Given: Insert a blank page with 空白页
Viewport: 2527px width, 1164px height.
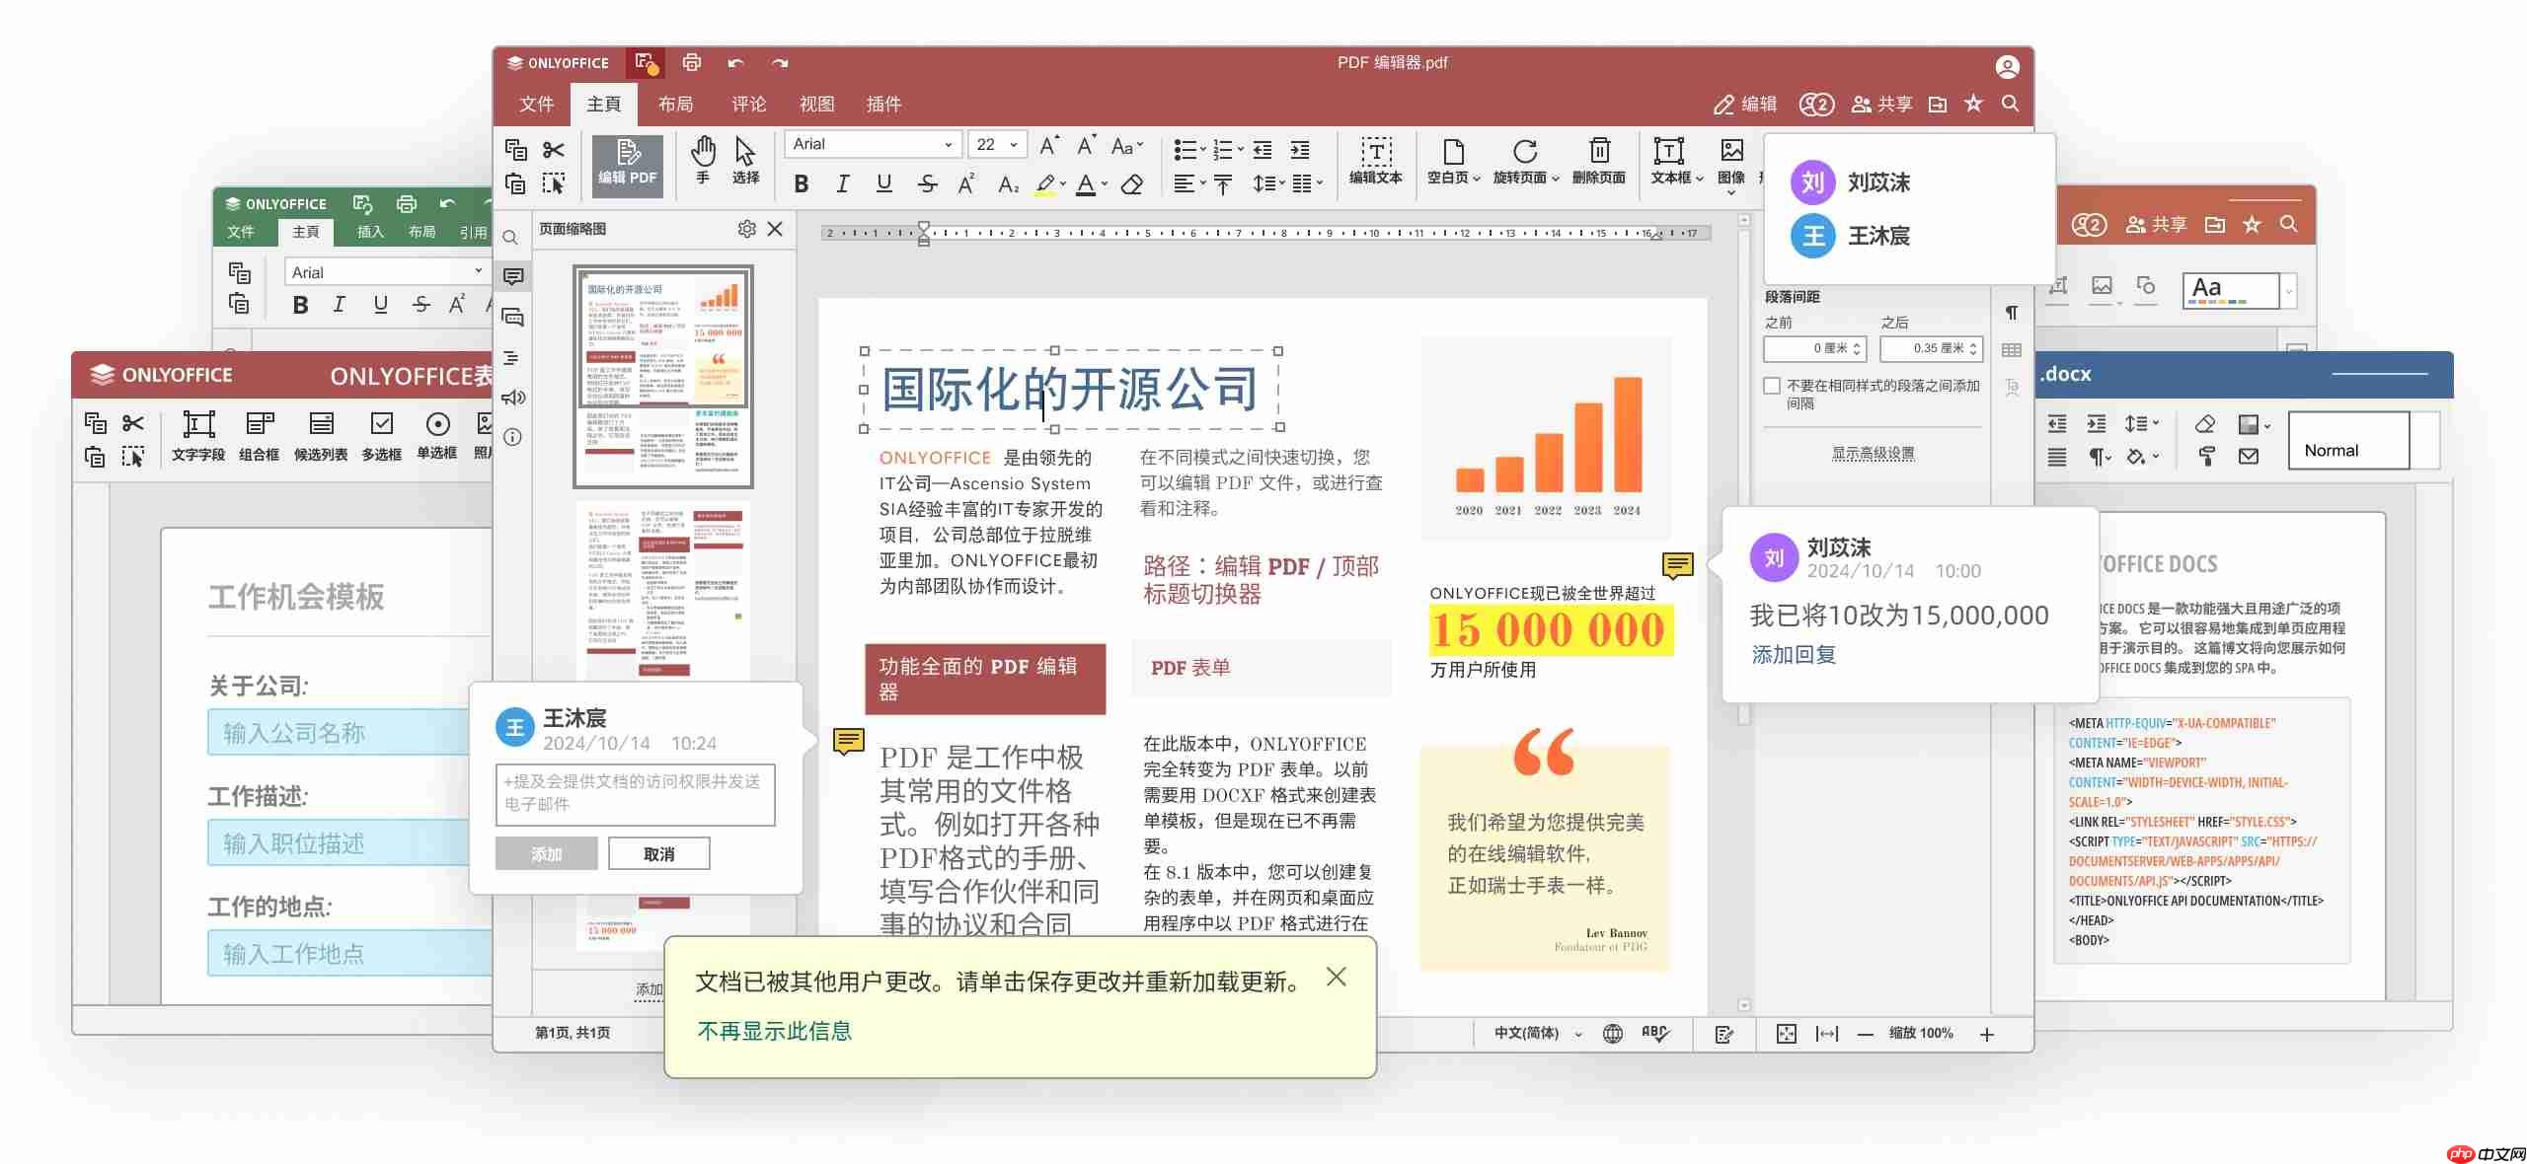Looking at the screenshot, I should point(1451,163).
